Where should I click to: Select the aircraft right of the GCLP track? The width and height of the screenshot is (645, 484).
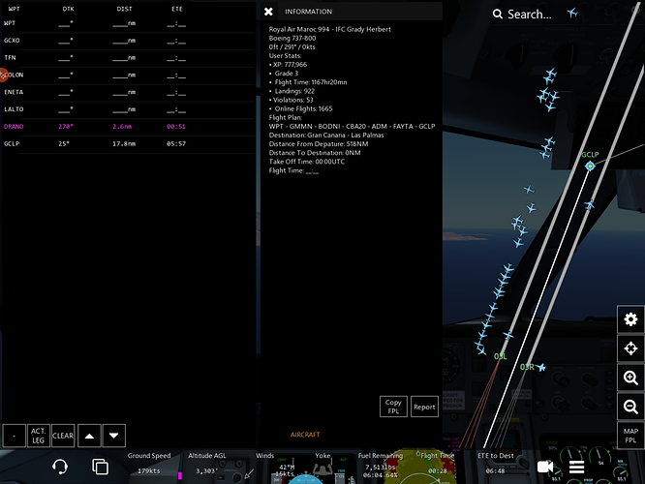pyautogui.click(x=590, y=204)
